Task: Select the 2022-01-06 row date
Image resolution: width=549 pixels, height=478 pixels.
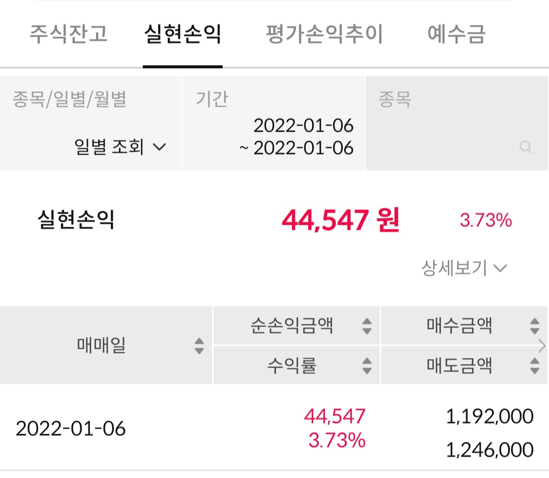Action: (71, 429)
